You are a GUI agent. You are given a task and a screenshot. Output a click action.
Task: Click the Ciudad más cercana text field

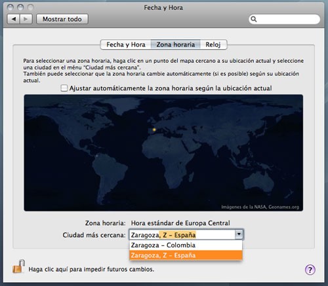click(182, 235)
